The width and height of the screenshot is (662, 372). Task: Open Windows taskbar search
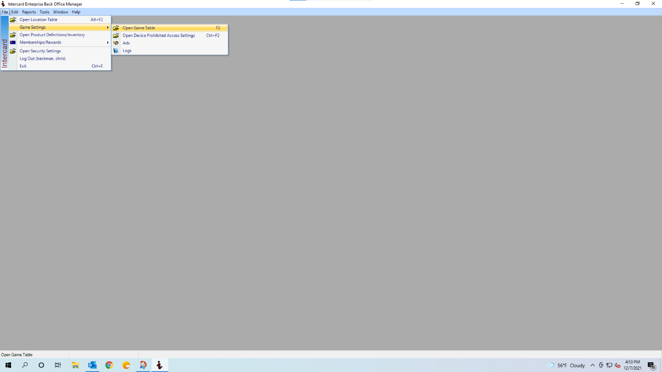click(25, 365)
